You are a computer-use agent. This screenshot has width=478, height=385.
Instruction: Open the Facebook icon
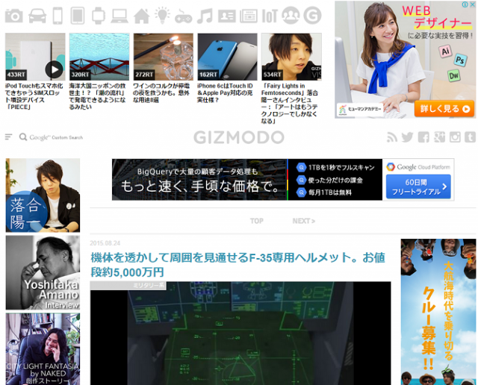(423, 137)
